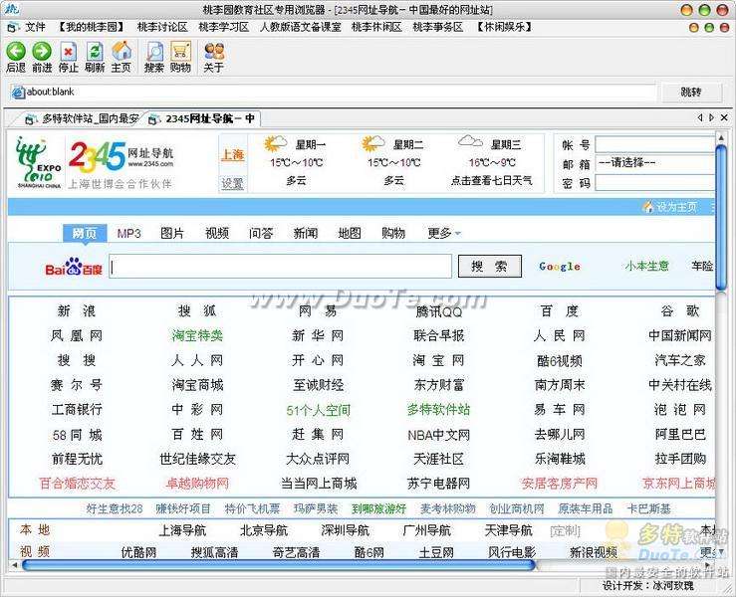Close the current tab with X icon
This screenshot has width=736, height=597.
pos(724,117)
